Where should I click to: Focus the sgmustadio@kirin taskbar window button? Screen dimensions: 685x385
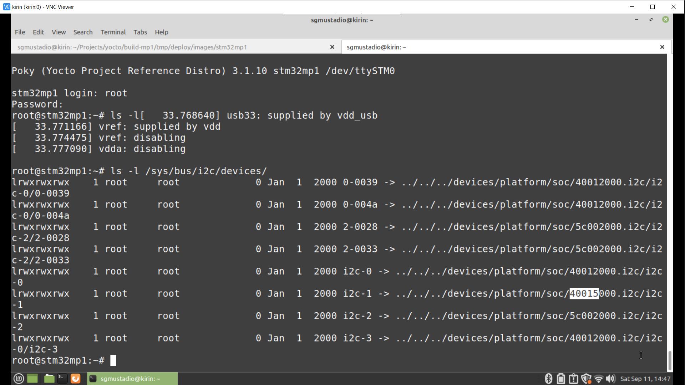point(132,379)
